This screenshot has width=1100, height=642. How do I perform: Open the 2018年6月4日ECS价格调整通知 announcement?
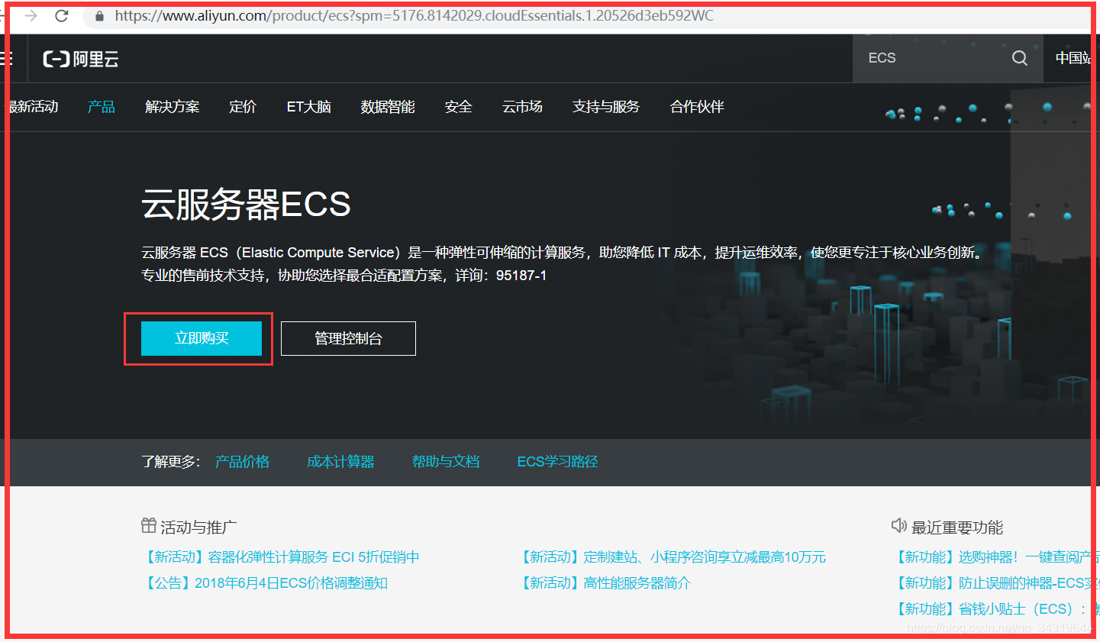click(265, 583)
